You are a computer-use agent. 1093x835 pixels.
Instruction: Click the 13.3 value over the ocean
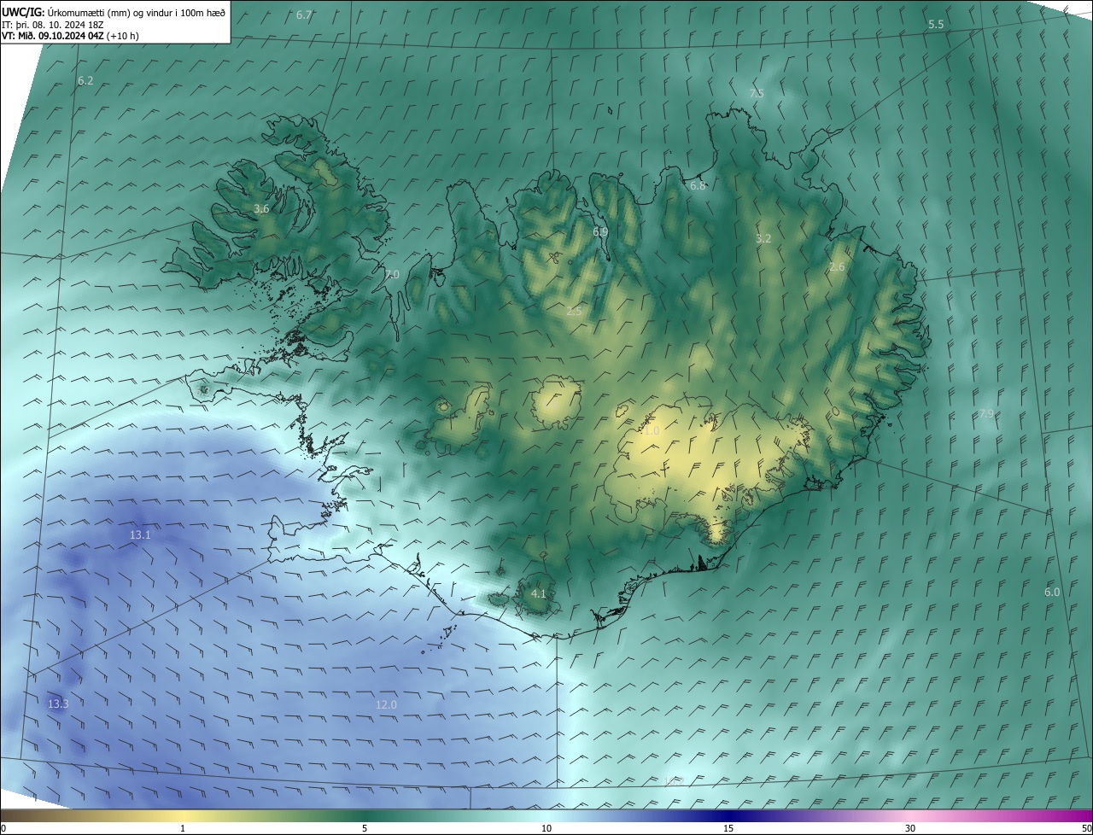(58, 704)
